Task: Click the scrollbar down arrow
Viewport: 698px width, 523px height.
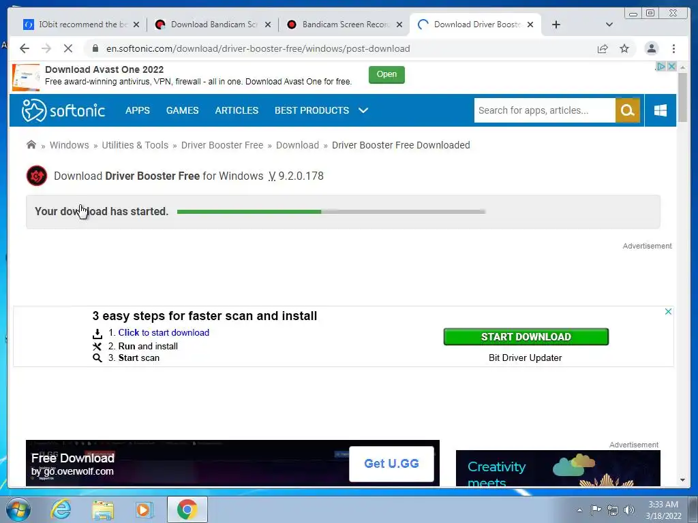Action: tap(682, 480)
